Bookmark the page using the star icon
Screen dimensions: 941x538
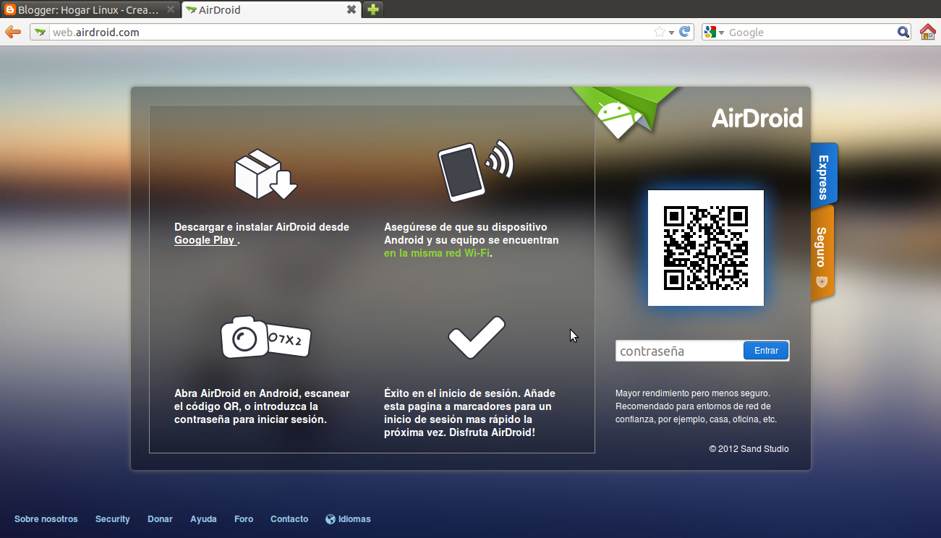tap(659, 32)
